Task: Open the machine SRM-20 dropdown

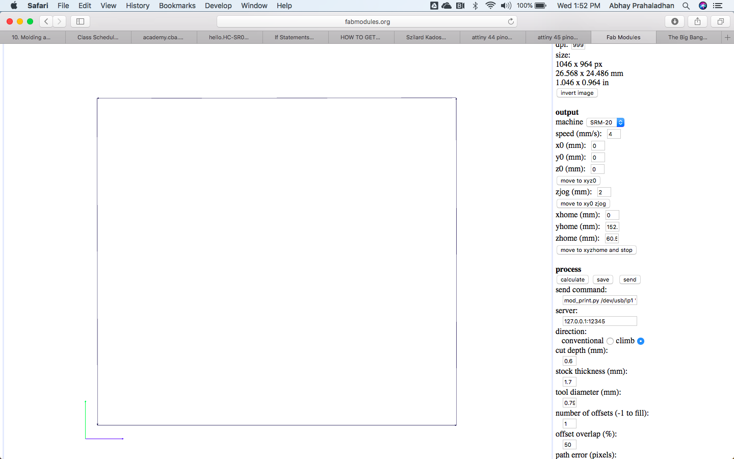Action: (605, 122)
